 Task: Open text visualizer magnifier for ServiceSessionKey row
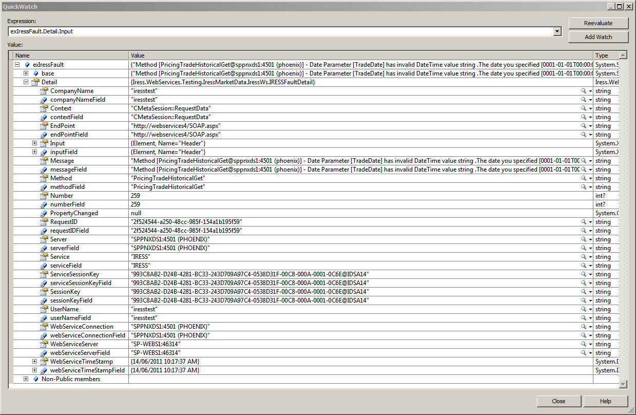click(584, 274)
